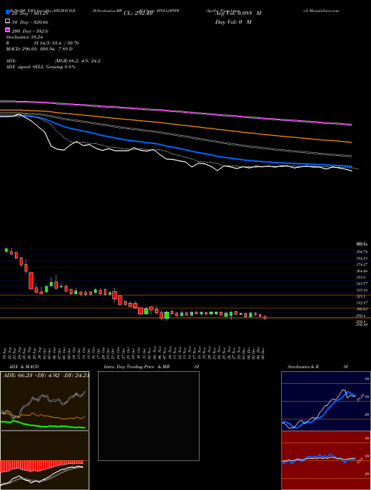Open the ADX indicator mini chart
Screen dimensions: 371x490
pos(45,401)
